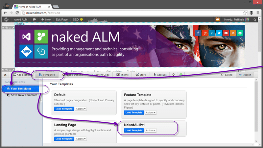
Task: Open Actions dropdown for Default template
Action: tap(81, 109)
